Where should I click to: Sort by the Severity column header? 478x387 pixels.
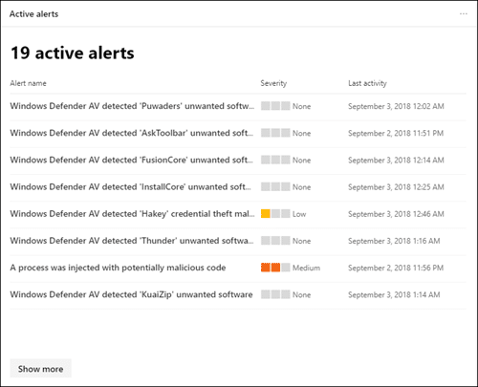tap(273, 83)
